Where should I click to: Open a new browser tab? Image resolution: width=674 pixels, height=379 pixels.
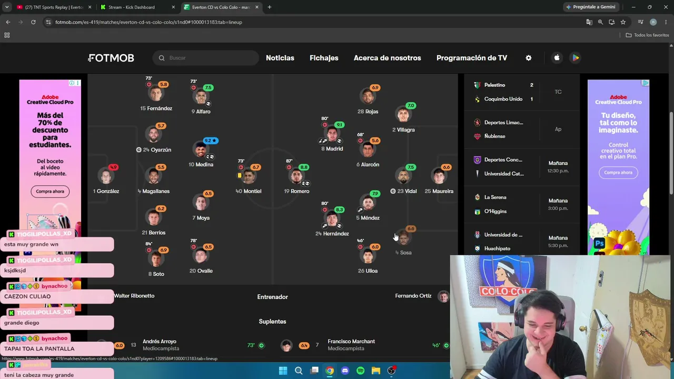(x=270, y=7)
